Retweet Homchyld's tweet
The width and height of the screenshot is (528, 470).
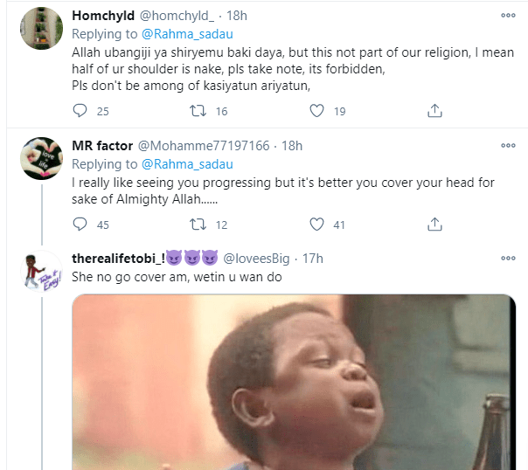click(198, 111)
